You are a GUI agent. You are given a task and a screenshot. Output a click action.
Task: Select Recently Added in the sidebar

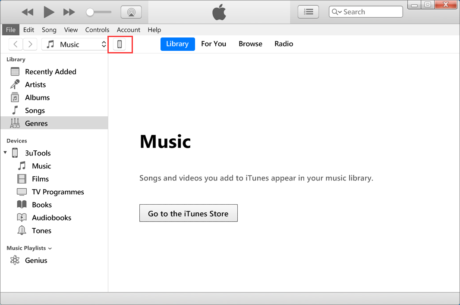54,72
